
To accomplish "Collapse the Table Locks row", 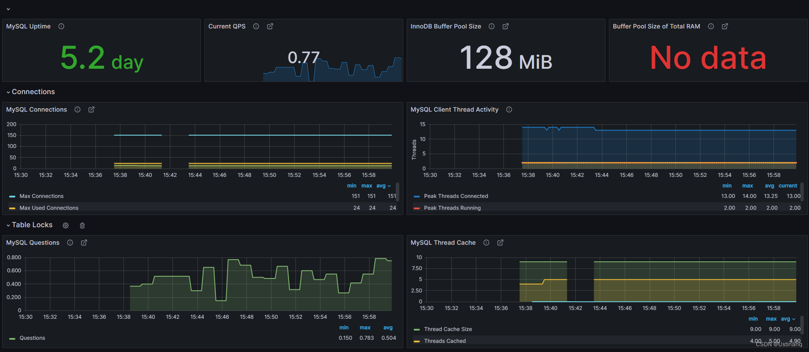I will click(x=8, y=225).
